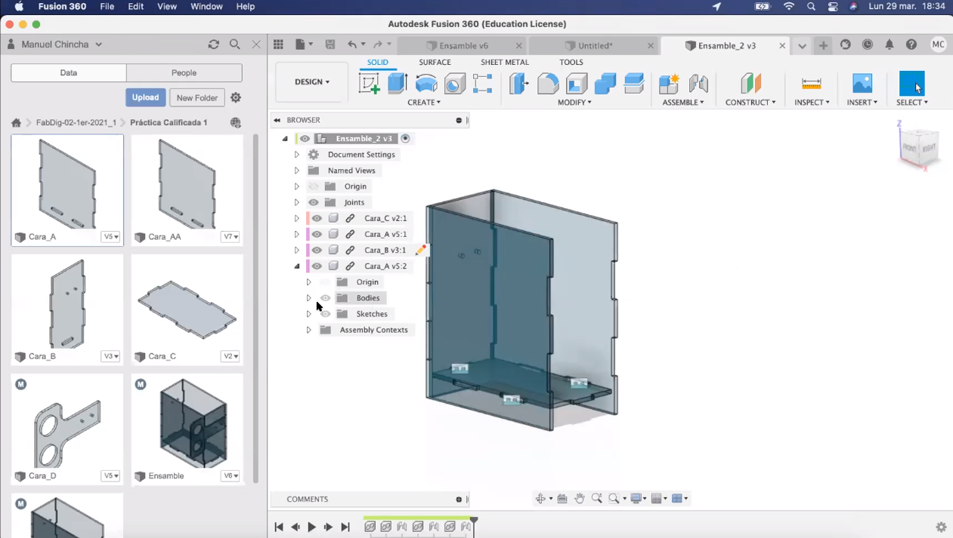Switch to the TOOLS tab

571,63
